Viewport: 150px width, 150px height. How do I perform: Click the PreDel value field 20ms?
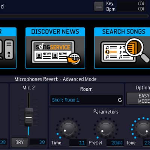115,142
